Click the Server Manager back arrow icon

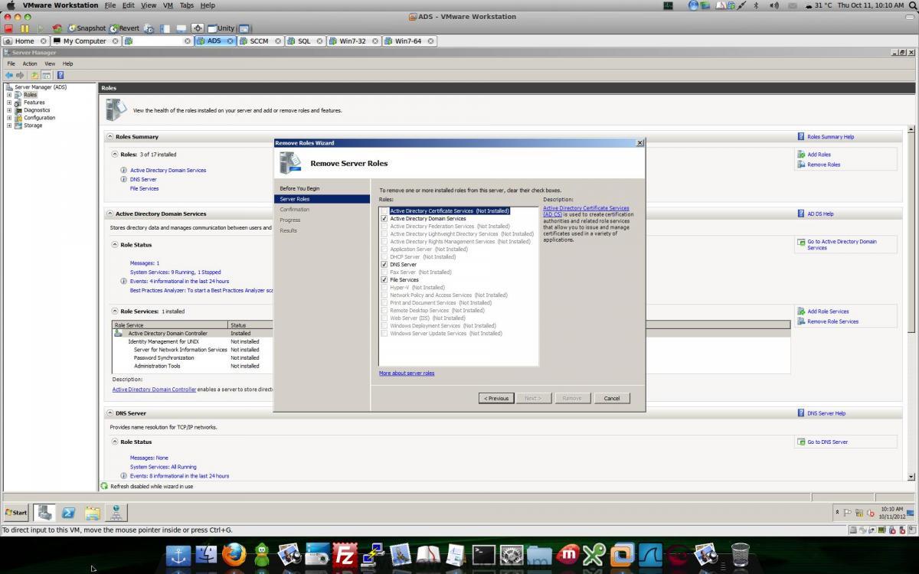click(x=8, y=75)
